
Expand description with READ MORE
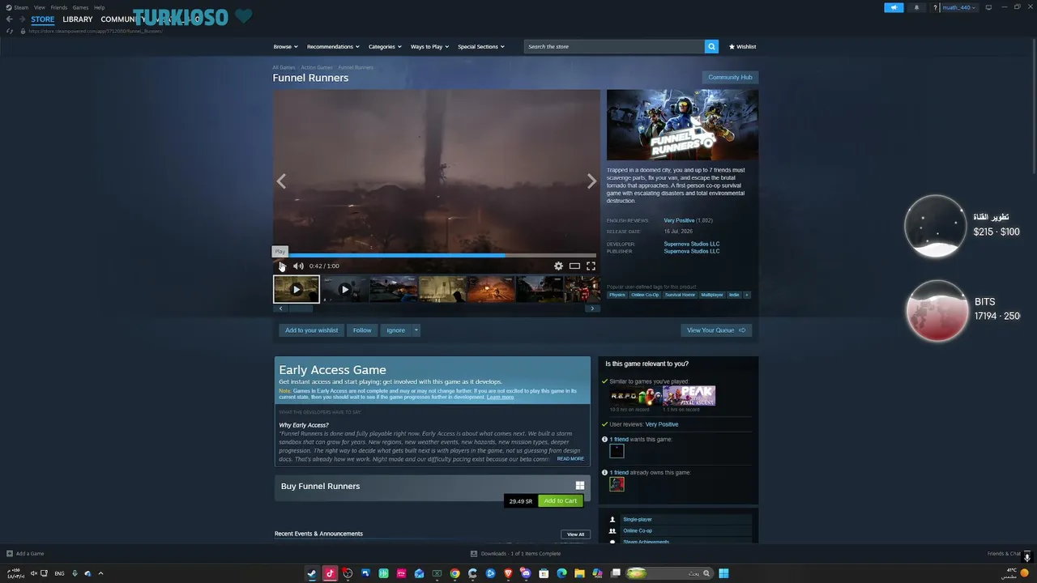[570, 459]
